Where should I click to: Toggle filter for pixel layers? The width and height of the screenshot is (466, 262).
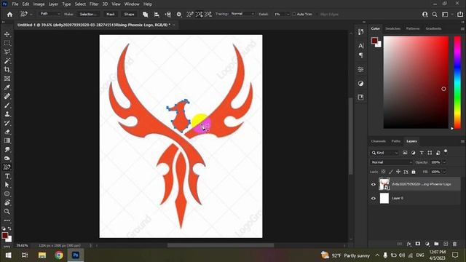click(405, 153)
